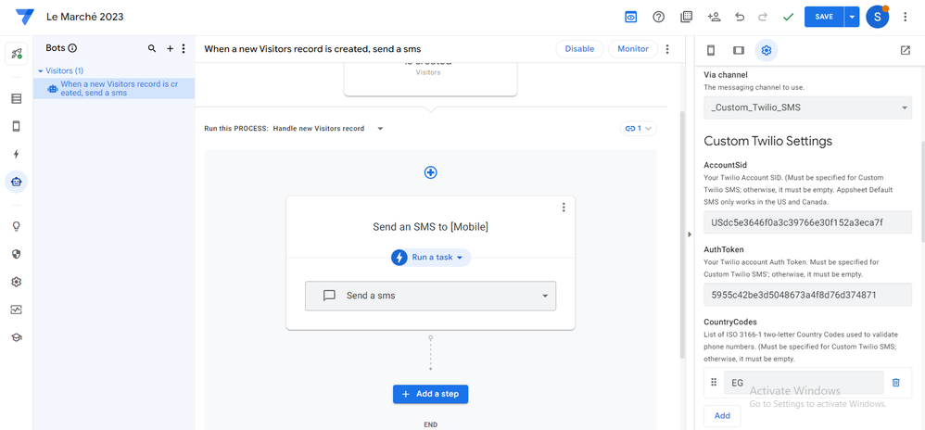Open the Actions lightning icon in sidebar
The height and width of the screenshot is (430, 925).
tap(16, 154)
